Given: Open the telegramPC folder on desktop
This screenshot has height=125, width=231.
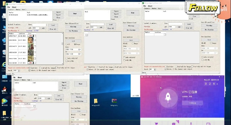Looking at the screenshot, I should tap(96, 101).
